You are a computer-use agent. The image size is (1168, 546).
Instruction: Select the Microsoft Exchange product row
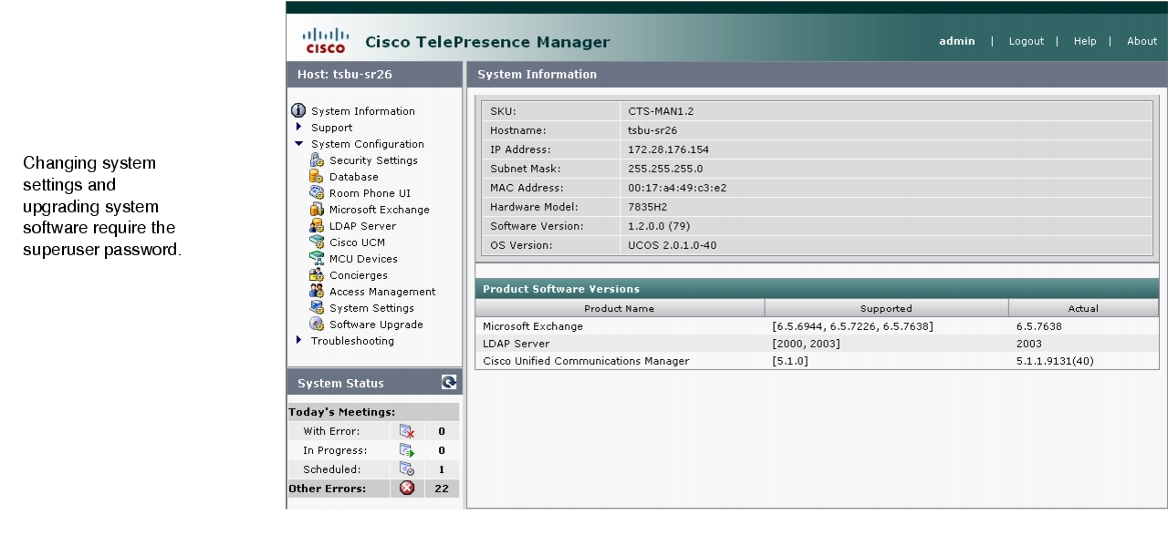[817, 326]
